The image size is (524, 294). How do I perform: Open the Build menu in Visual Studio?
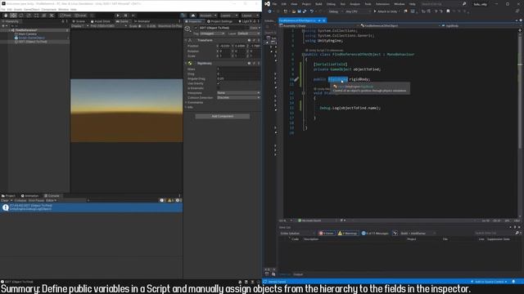pyautogui.click(x=318, y=4)
